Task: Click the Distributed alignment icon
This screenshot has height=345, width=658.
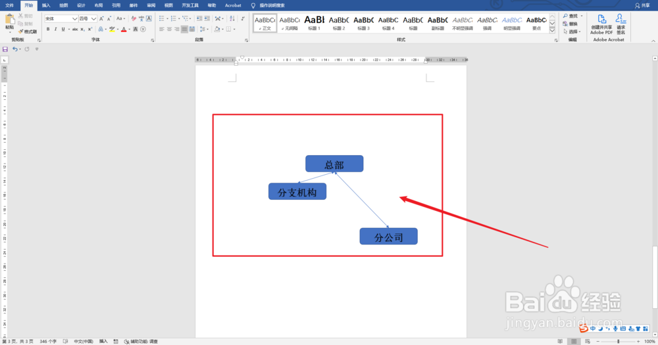Action: coord(191,30)
